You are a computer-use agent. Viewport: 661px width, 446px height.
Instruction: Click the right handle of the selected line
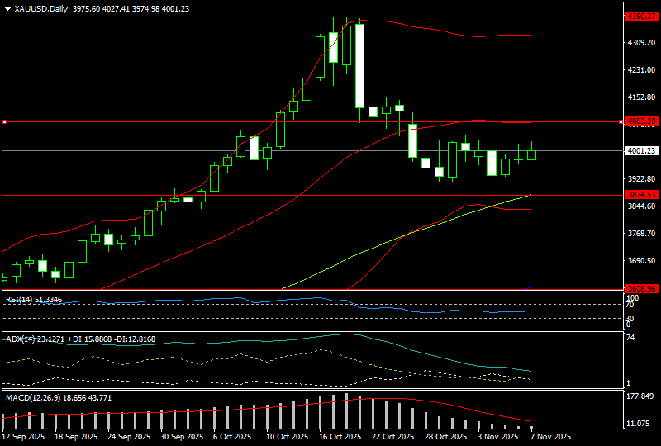point(621,122)
